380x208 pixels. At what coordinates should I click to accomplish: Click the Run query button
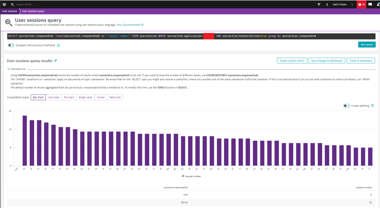pos(366,44)
